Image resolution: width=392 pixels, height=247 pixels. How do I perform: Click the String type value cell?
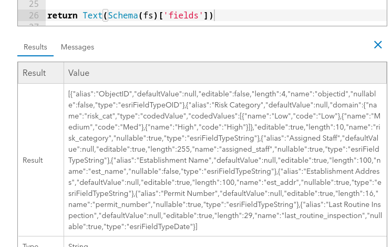[79, 244]
